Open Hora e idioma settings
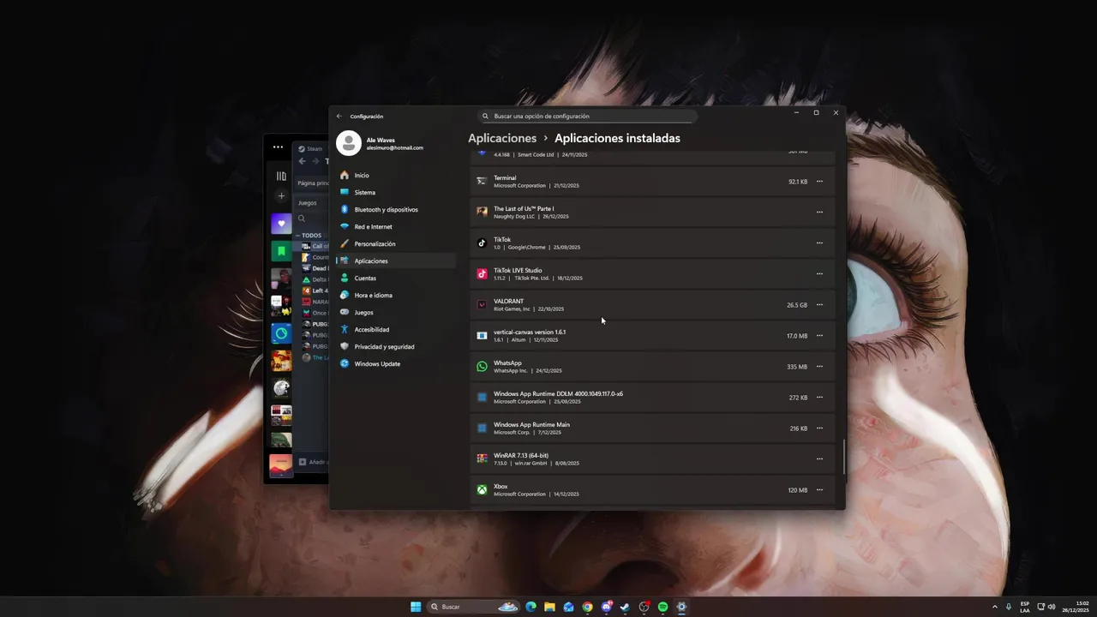 pyautogui.click(x=397, y=295)
